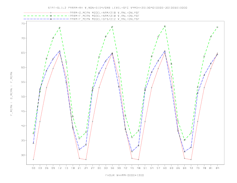The height and width of the screenshot is (183, 237).
Task: Click x-axis tick label 81
Action: 211,168
